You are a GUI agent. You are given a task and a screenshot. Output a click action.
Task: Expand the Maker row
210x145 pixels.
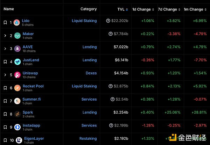5,36
